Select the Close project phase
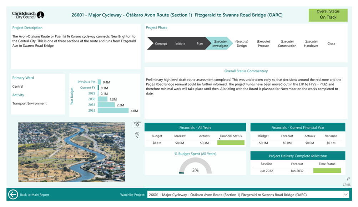The image size is (358, 207). tap(331, 43)
